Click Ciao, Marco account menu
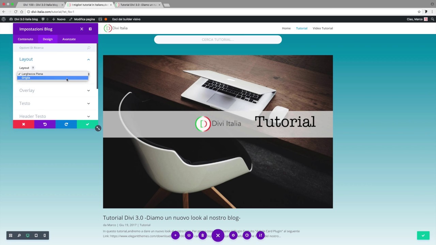The height and width of the screenshot is (245, 436). click(x=417, y=19)
